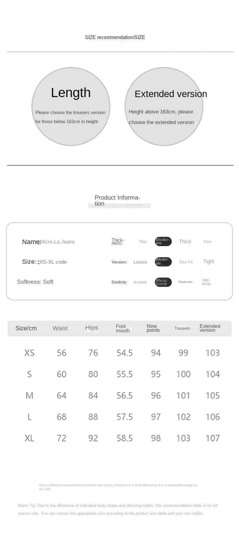This screenshot has height=558, width=239.
Task: Select the XS size row label
Action: coord(29,353)
